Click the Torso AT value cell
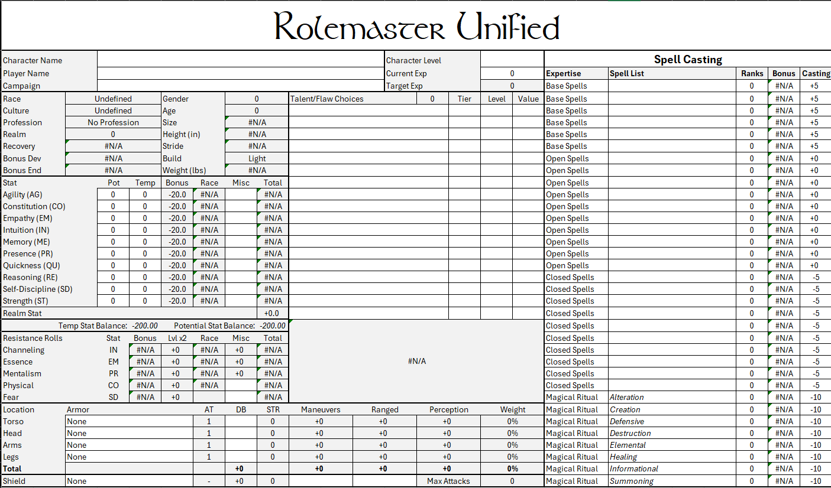831x488 pixels. (209, 421)
